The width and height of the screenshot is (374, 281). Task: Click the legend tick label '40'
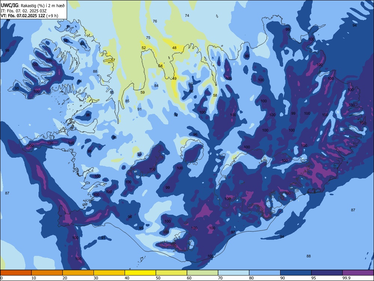click(x=127, y=278)
